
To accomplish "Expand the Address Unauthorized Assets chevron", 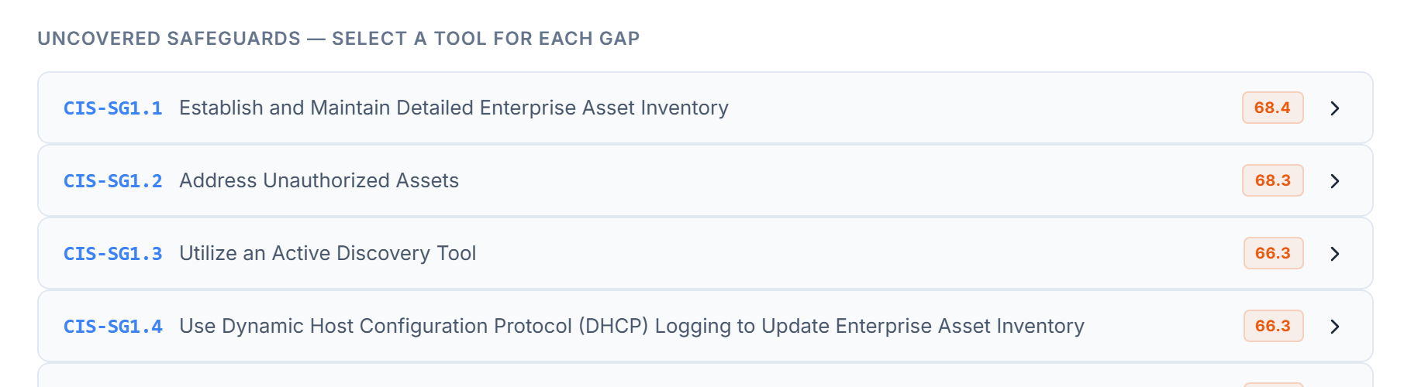I will 1334,181.
